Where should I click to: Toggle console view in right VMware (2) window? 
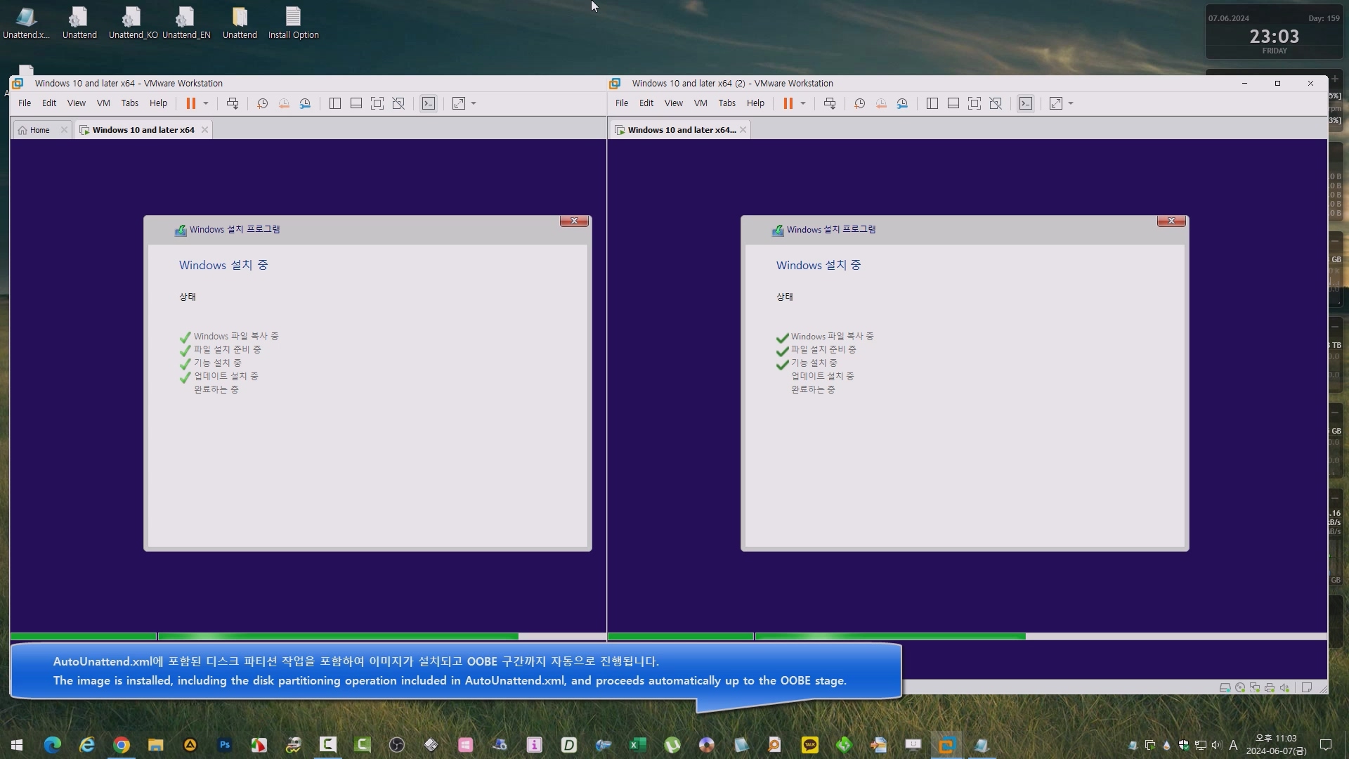click(x=1026, y=103)
